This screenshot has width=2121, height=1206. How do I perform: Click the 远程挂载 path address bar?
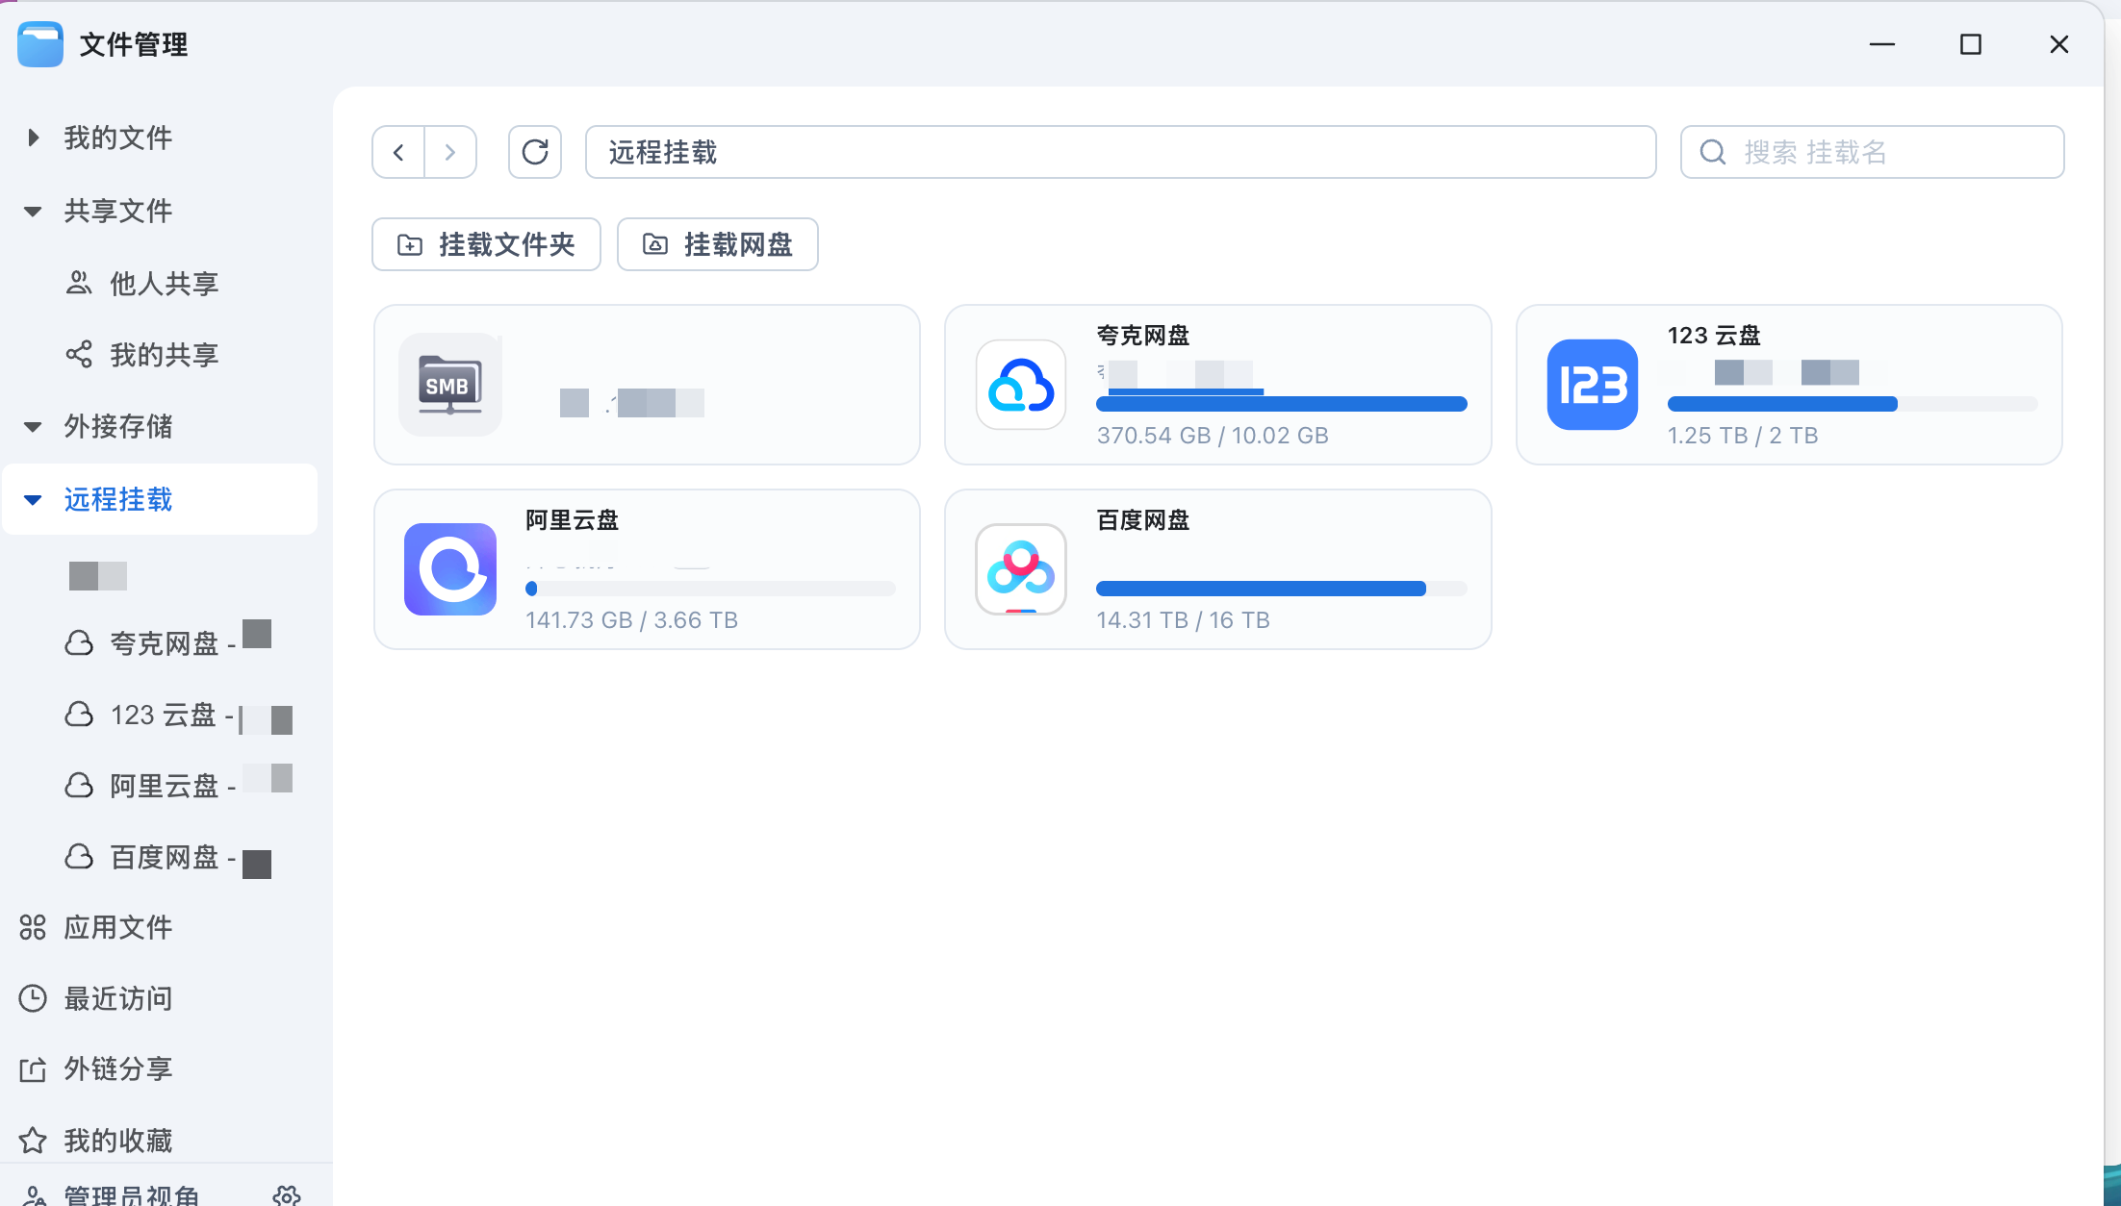point(1121,152)
